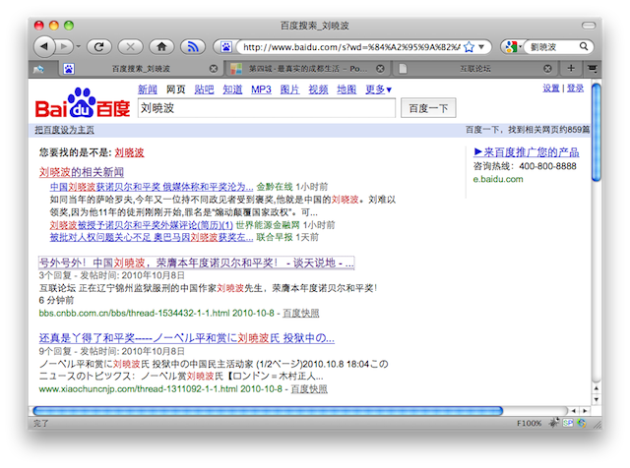Open a new tab with plus button
Image resolution: width=630 pixels, height=468 pixels.
coord(571,69)
